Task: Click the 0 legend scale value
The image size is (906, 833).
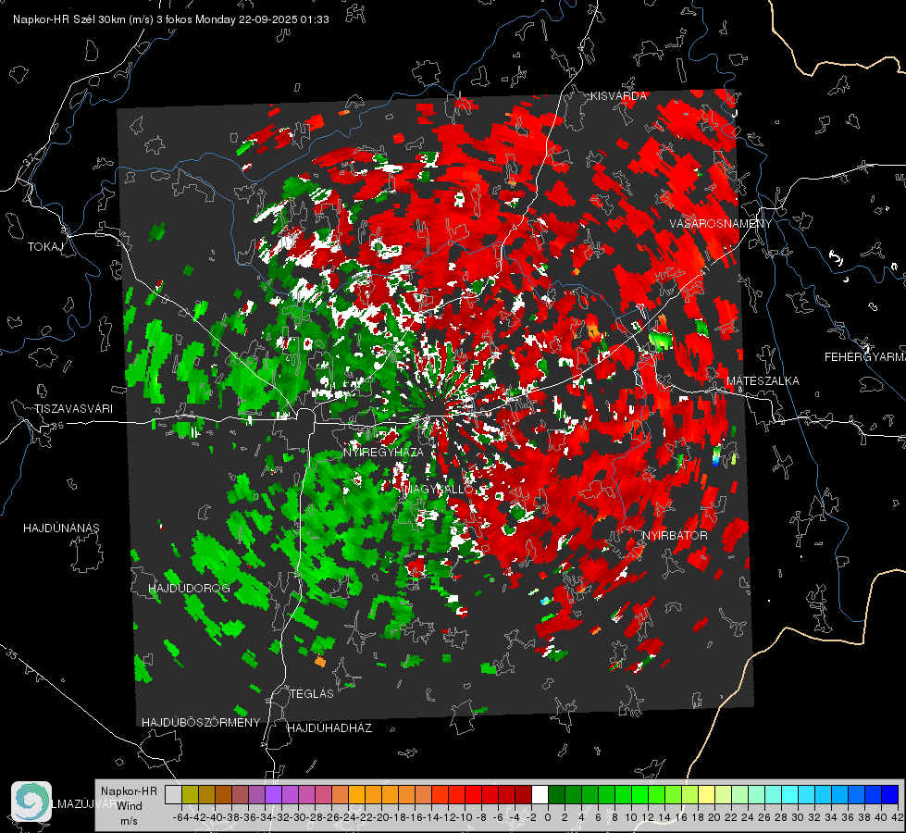Action: (x=548, y=817)
